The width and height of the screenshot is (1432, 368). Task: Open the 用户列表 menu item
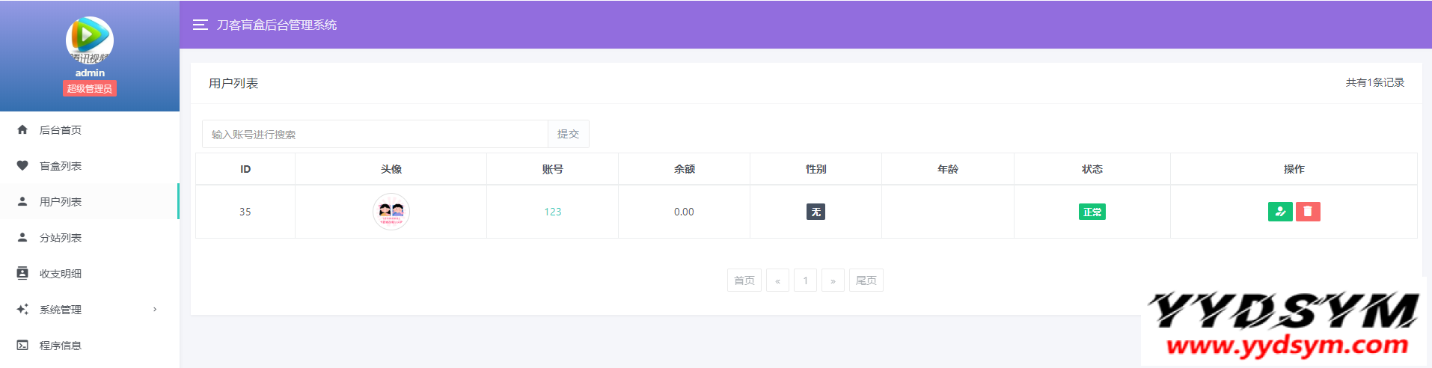pos(61,202)
